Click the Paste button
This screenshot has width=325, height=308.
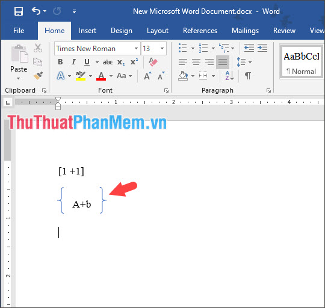(x=19, y=62)
